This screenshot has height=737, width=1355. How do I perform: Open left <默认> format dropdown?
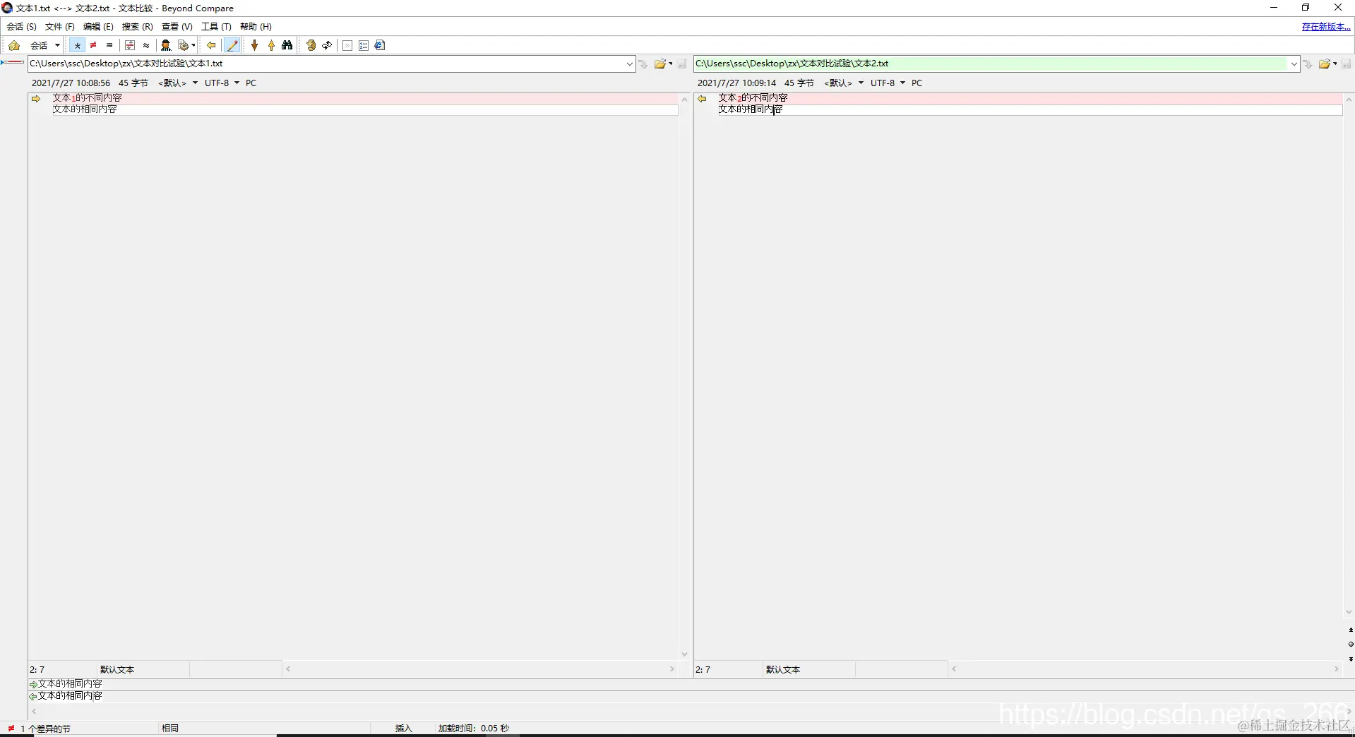click(178, 83)
